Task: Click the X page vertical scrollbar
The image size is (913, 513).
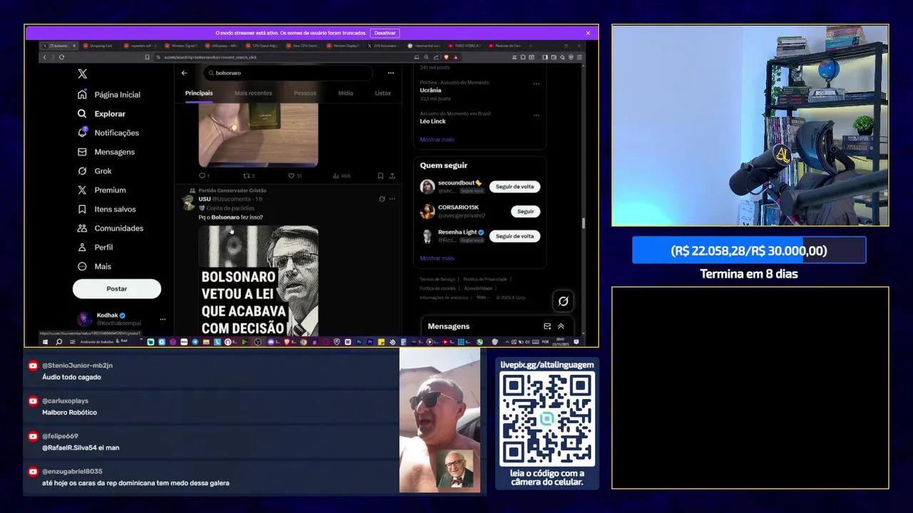Action: tap(582, 224)
